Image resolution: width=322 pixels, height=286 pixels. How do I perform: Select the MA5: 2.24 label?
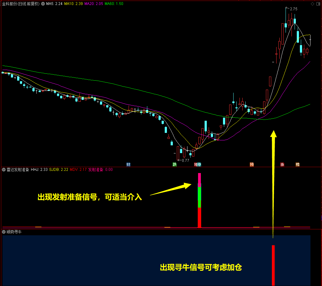[54, 4]
